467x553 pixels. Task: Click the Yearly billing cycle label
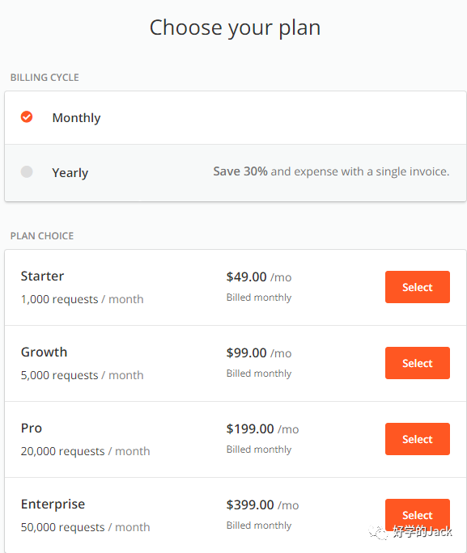[x=70, y=173]
